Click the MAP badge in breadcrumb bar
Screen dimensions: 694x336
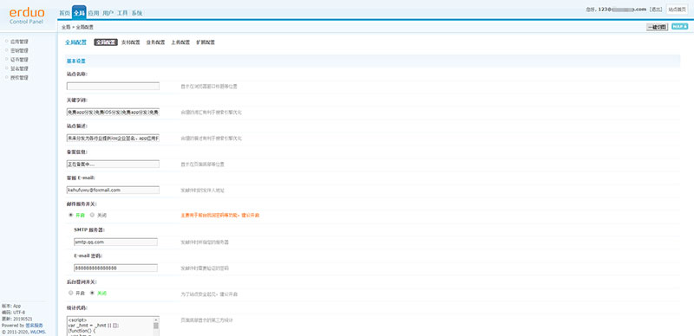(679, 27)
